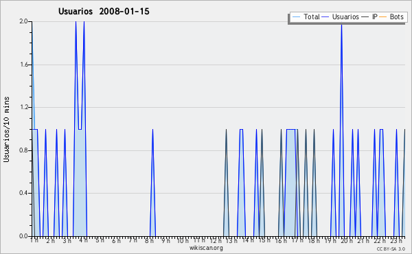Click the '5 h' x-axis label
The height and width of the screenshot is (254, 412).
click(x=100, y=240)
